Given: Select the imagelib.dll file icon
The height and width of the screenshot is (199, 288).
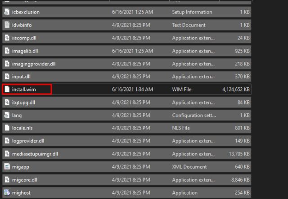Looking at the screenshot, I should (x=7, y=51).
